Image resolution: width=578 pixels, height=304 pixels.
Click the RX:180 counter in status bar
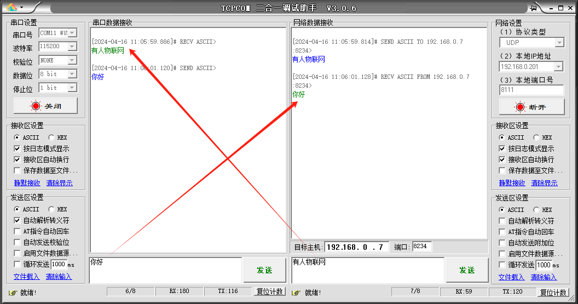[179, 291]
